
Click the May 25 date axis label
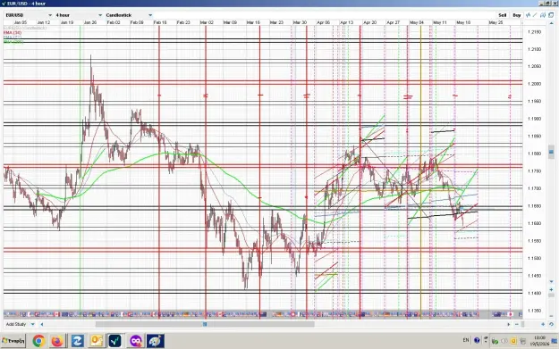click(x=495, y=22)
